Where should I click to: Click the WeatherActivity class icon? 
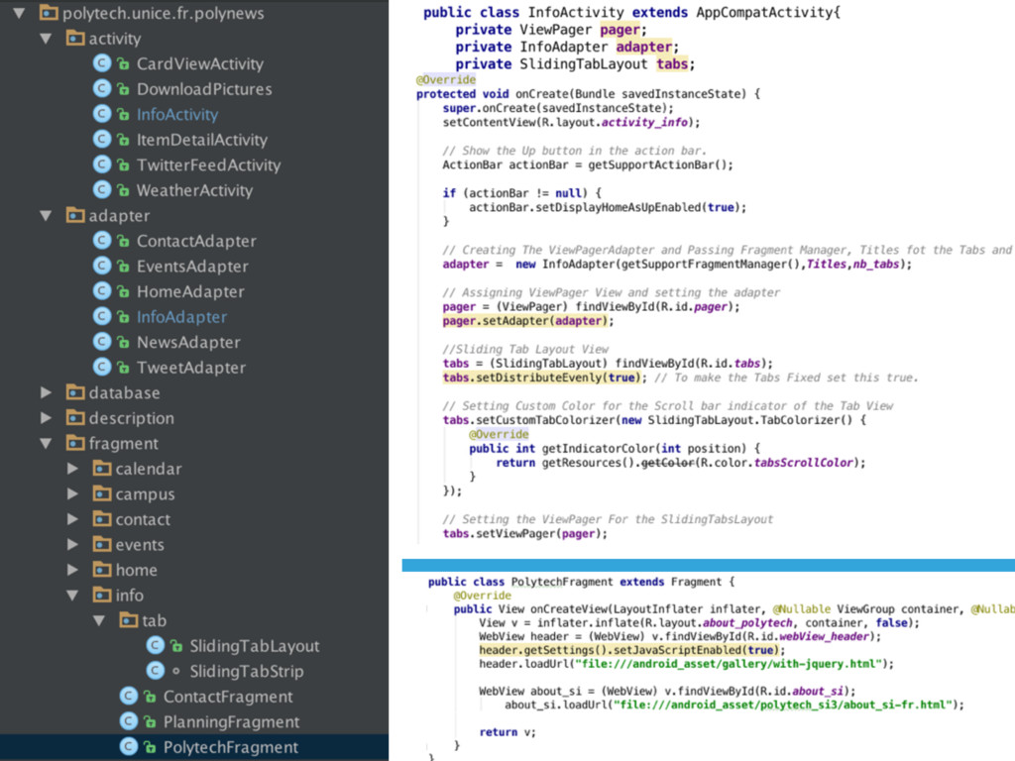[102, 189]
